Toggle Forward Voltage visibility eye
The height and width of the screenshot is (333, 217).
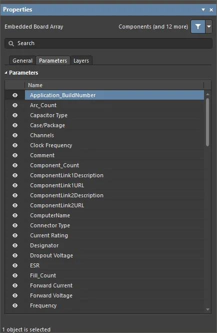click(x=15, y=295)
